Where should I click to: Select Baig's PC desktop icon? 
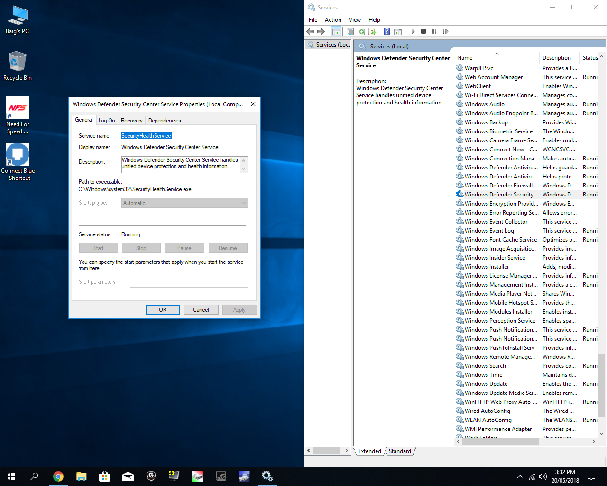pyautogui.click(x=18, y=20)
